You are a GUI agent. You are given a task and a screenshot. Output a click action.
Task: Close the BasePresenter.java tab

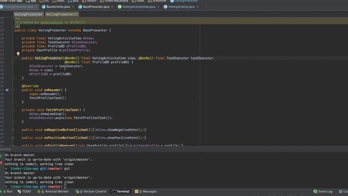pyautogui.click(x=112, y=7)
